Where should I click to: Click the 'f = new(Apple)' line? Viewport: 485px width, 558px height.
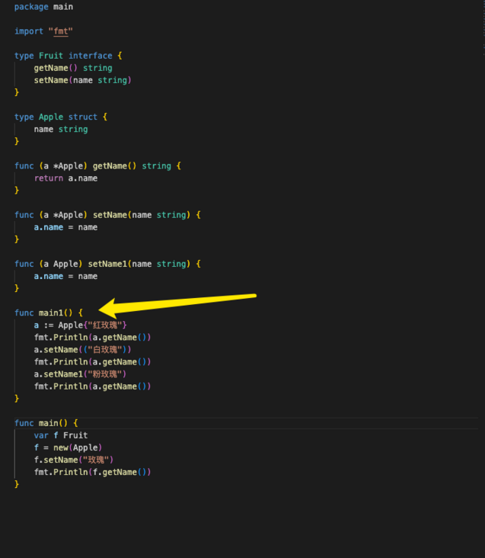[x=69, y=447]
